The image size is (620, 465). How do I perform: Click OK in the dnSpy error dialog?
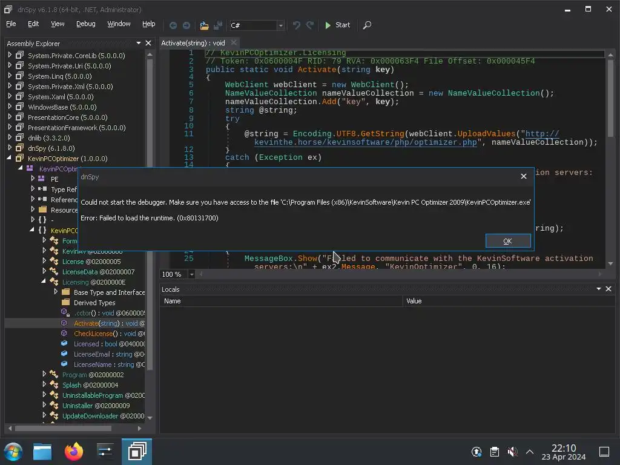pyautogui.click(x=508, y=241)
